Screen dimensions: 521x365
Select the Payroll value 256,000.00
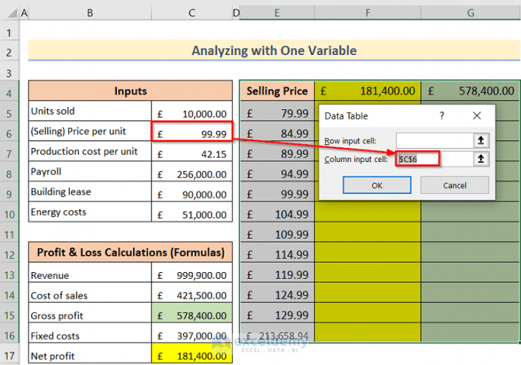click(192, 172)
